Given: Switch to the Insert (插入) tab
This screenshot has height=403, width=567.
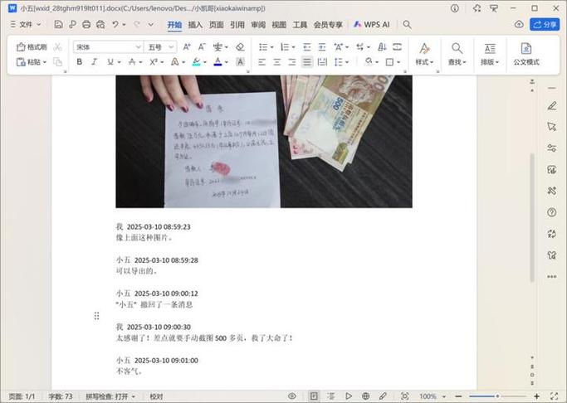Looking at the screenshot, I should point(195,25).
